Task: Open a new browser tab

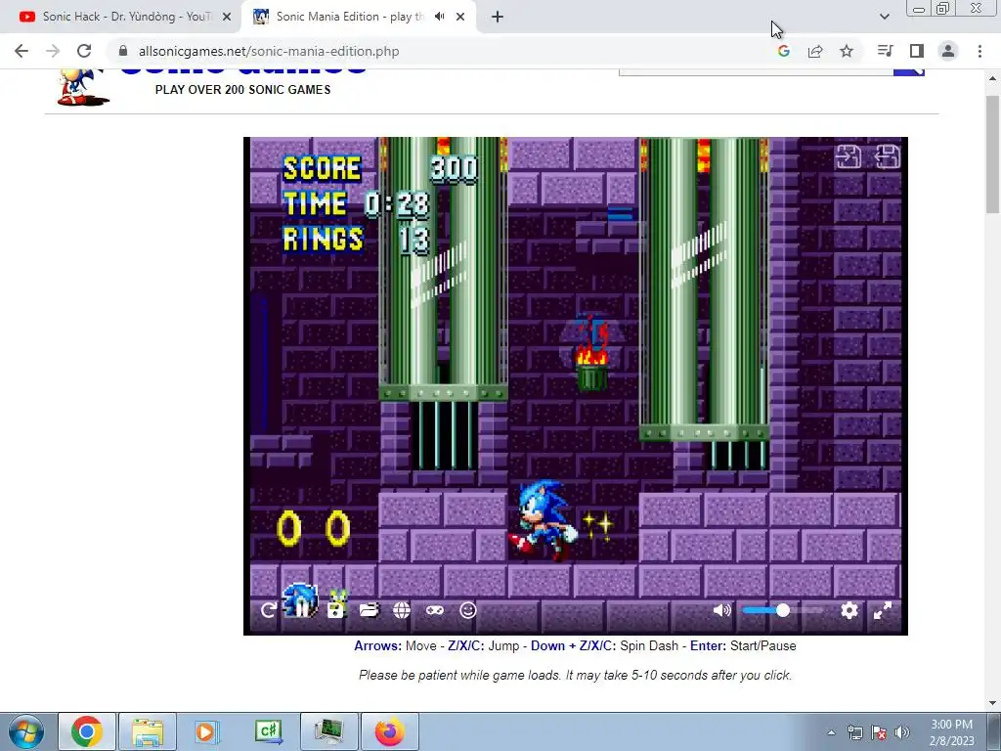Action: 498,18
